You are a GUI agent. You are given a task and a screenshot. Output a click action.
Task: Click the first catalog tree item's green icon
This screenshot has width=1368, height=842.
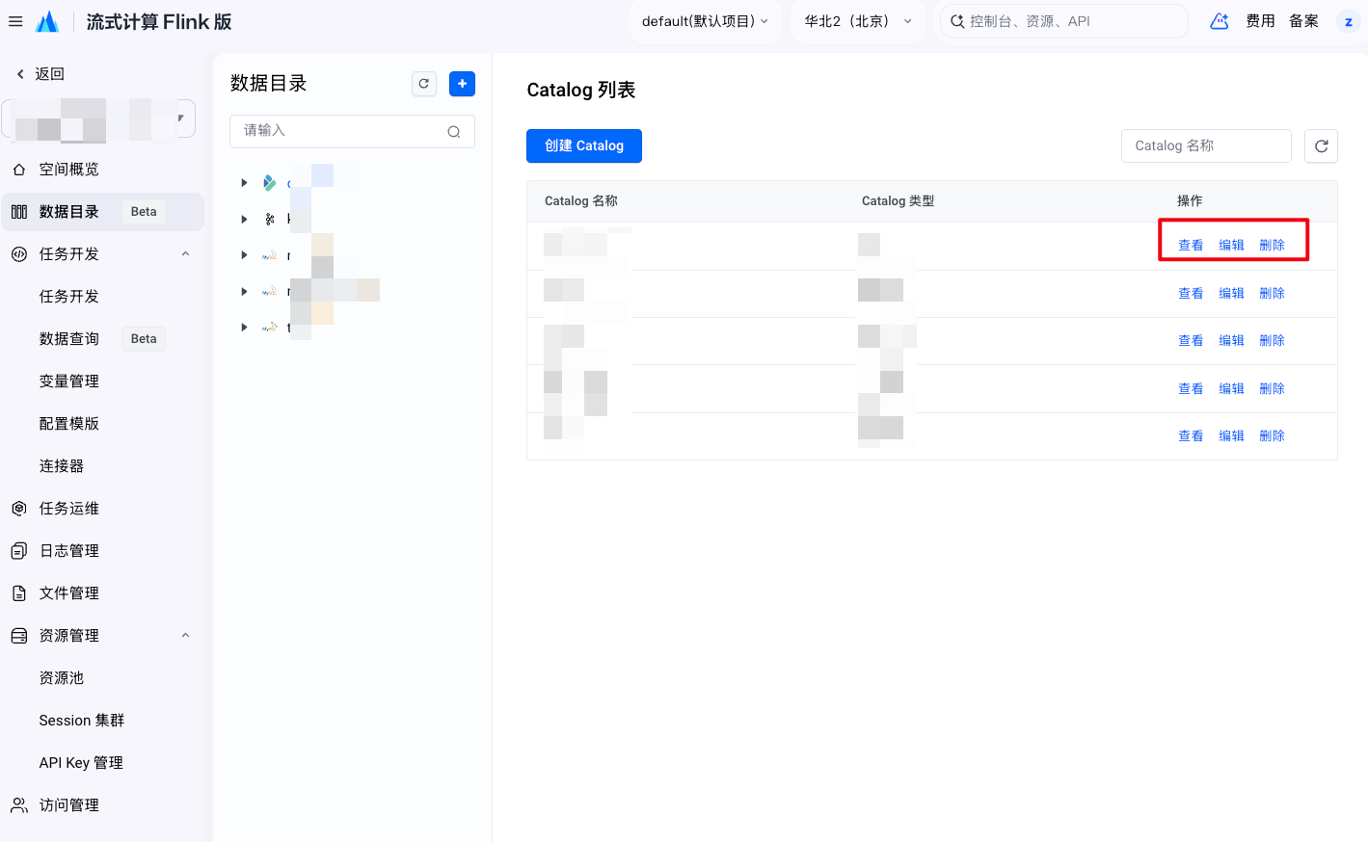(x=270, y=183)
